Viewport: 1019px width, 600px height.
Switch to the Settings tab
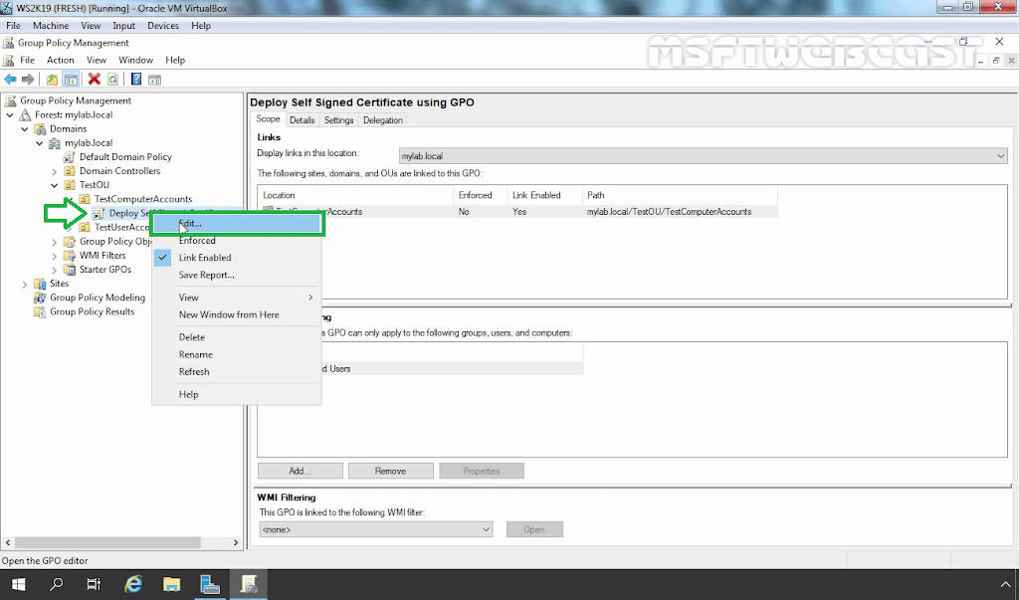pyautogui.click(x=338, y=120)
